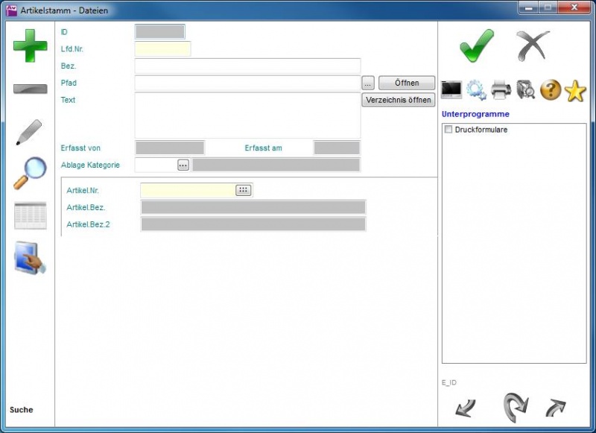Click the Verzeichnis öffnen button
The height and width of the screenshot is (433, 596).
[399, 100]
